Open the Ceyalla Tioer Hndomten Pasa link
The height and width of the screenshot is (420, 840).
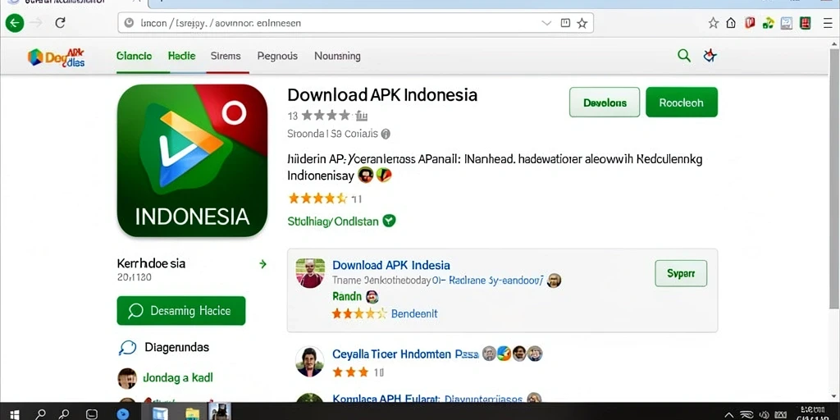405,354
